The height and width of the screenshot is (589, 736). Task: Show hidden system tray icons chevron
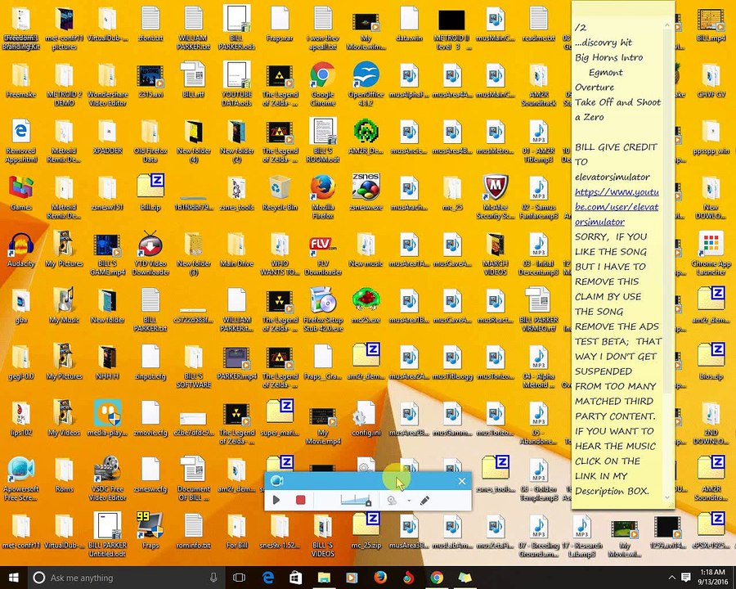pos(671,578)
